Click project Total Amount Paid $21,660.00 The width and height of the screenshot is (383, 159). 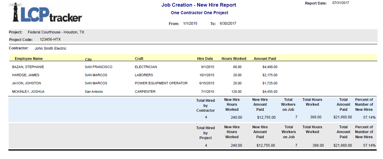pyautogui.click(x=343, y=145)
